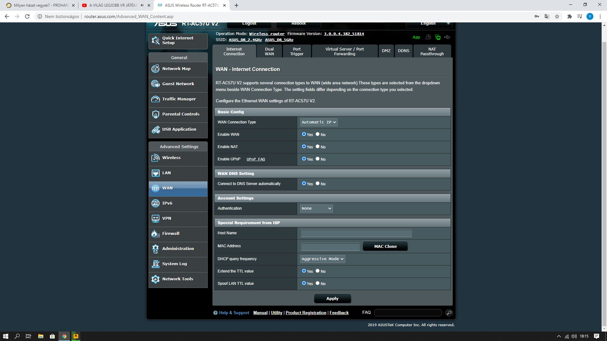Switch to DMZ tab
The width and height of the screenshot is (607, 341).
(386, 51)
